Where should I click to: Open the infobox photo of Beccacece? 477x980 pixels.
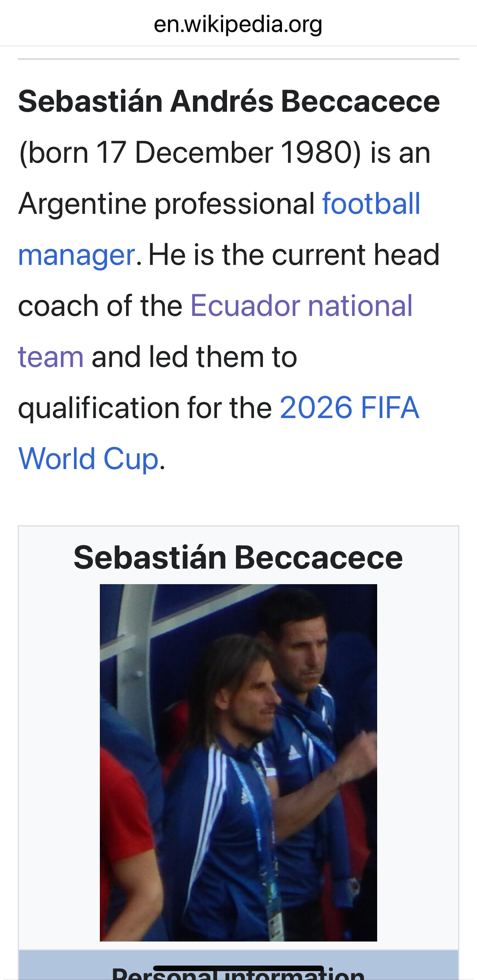coord(238,762)
